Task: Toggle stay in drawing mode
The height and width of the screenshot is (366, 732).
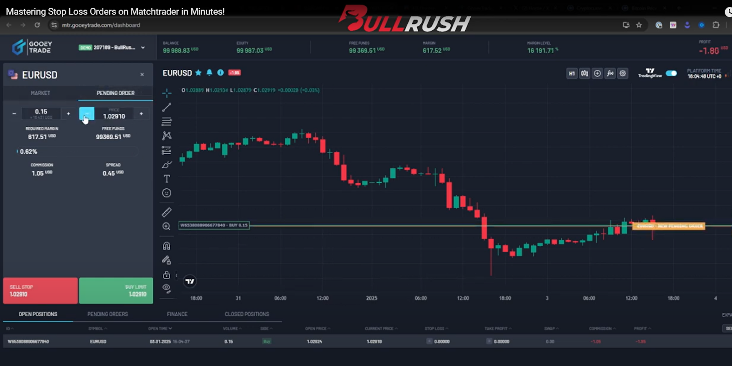Action: pyautogui.click(x=167, y=260)
